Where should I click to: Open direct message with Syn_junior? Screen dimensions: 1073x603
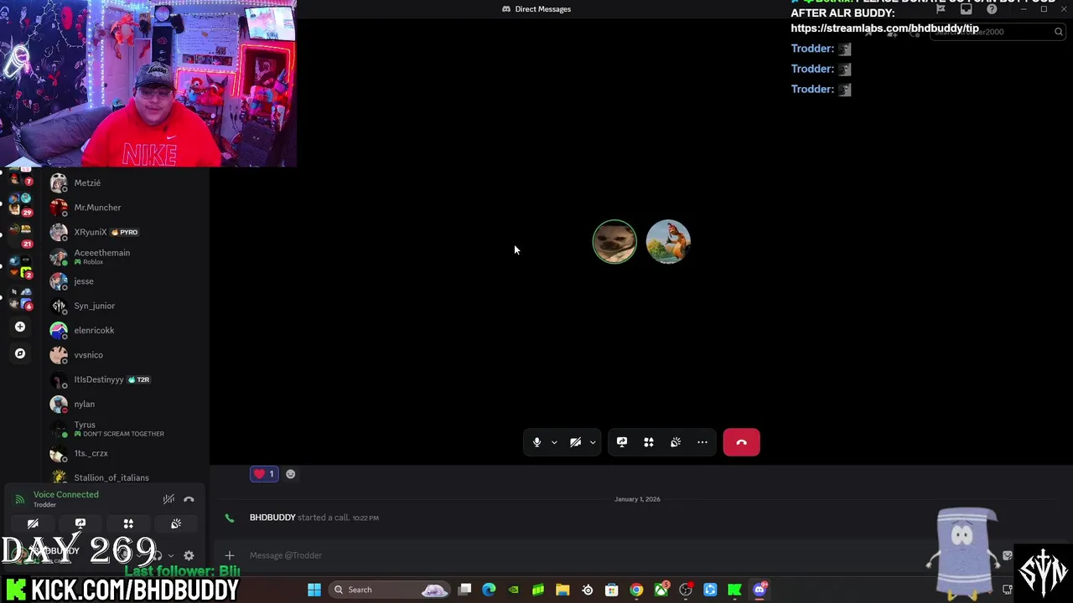point(126,306)
